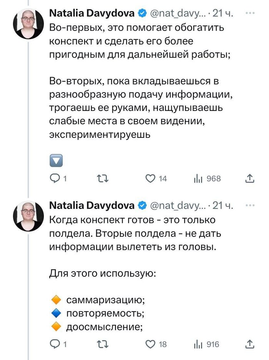View analytics showing 916 views

[198, 344]
